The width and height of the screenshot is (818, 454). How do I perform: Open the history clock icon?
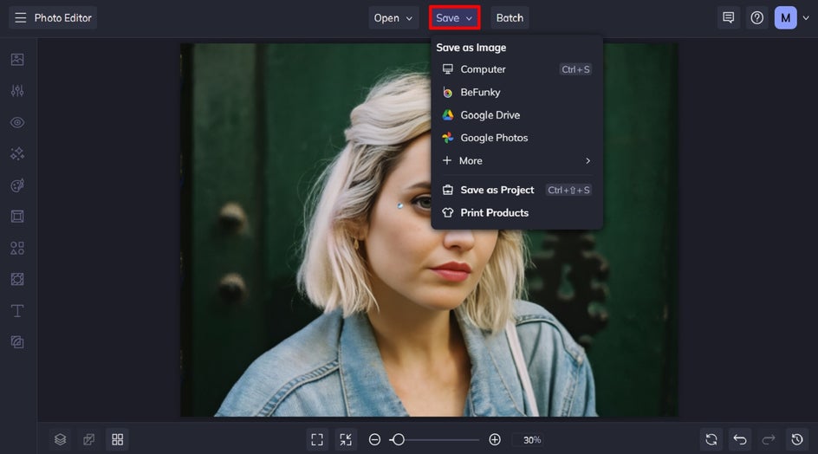point(797,439)
